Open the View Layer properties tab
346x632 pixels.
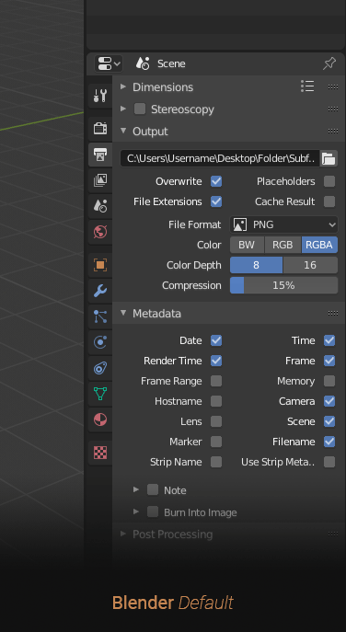(100, 180)
